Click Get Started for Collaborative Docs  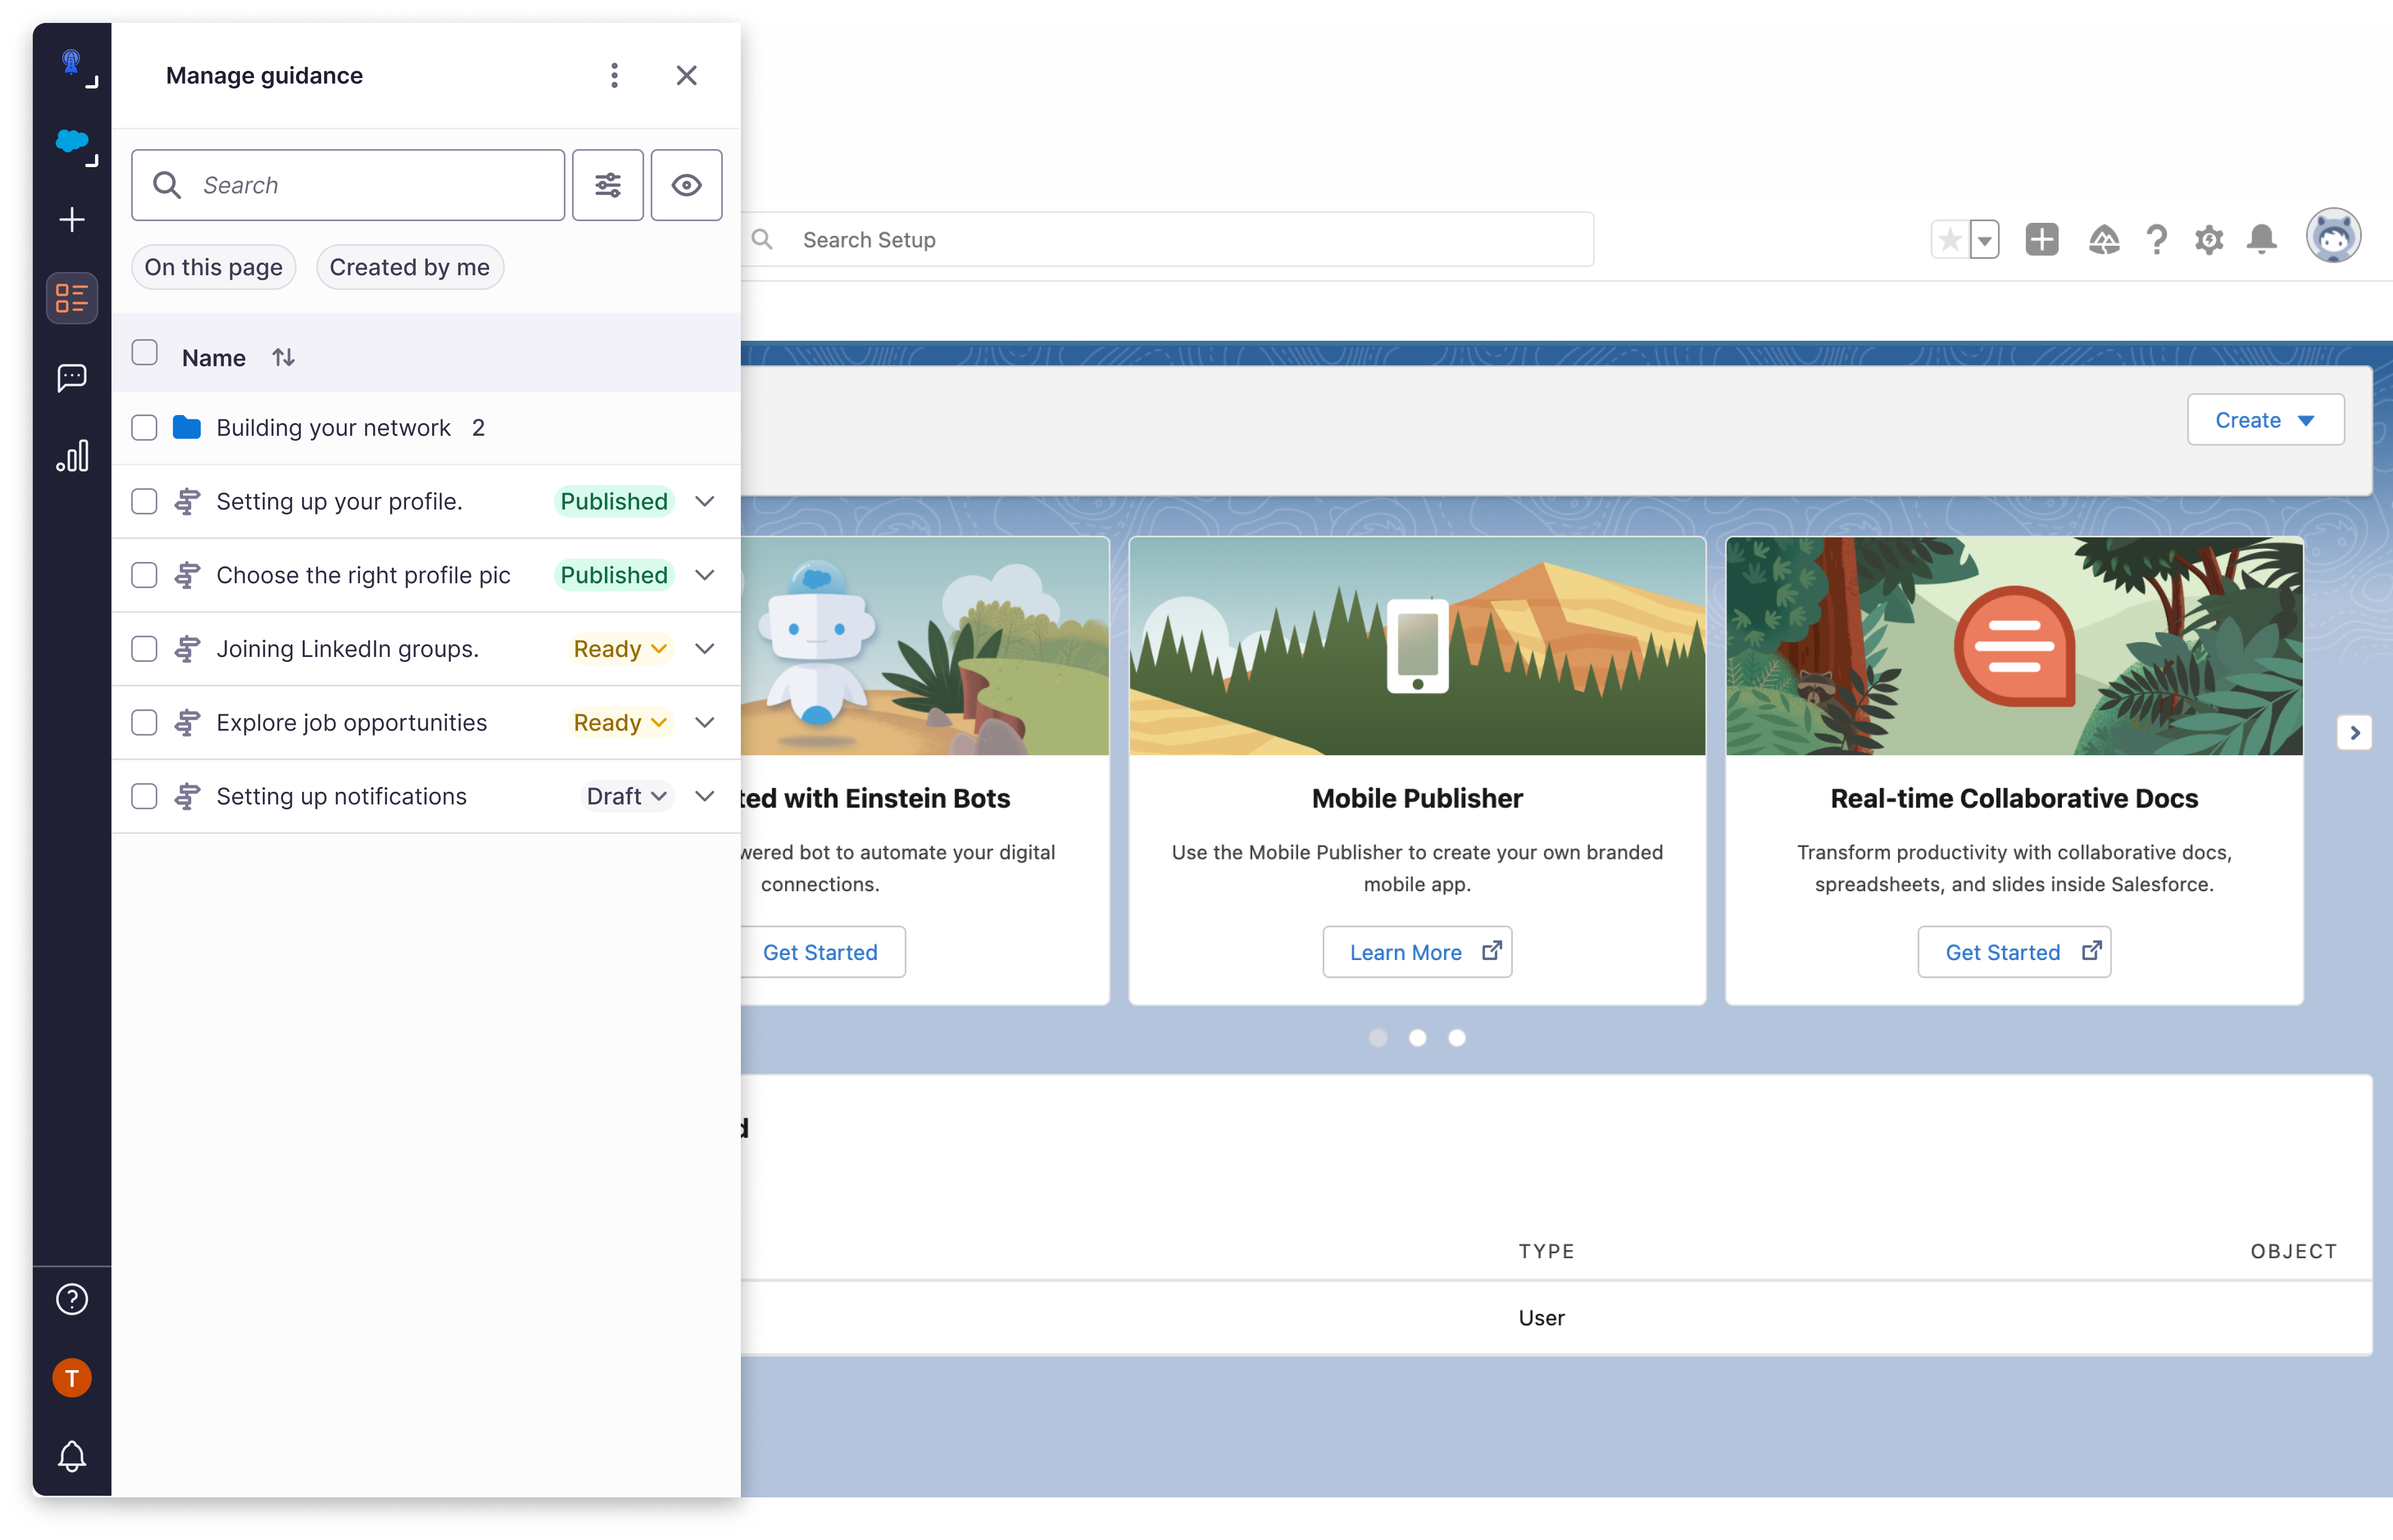click(x=2013, y=952)
